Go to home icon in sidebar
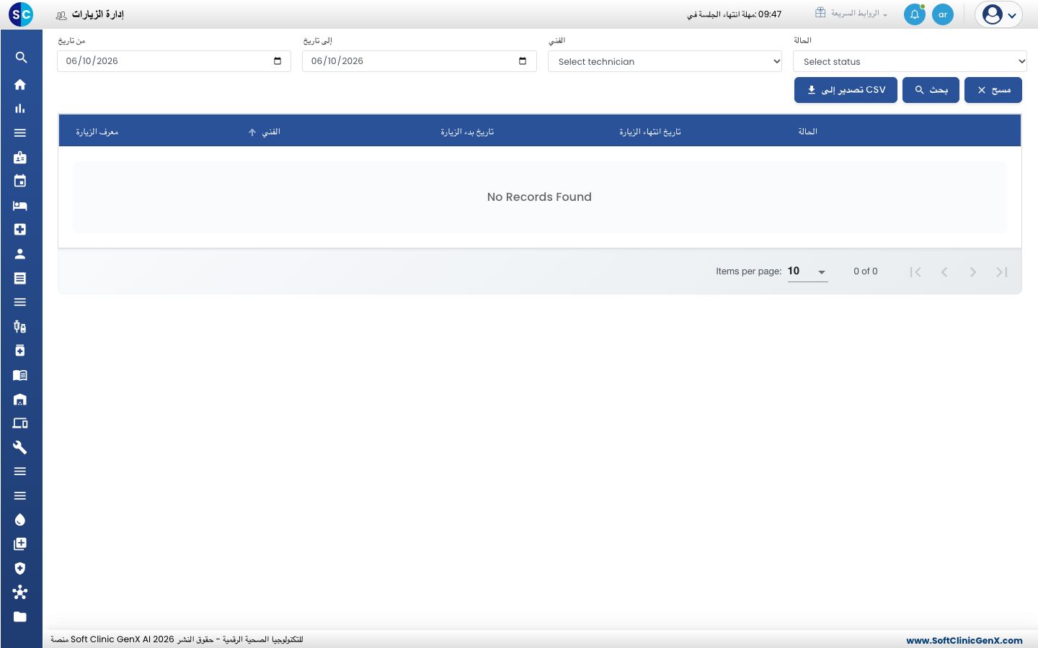 coord(20,84)
